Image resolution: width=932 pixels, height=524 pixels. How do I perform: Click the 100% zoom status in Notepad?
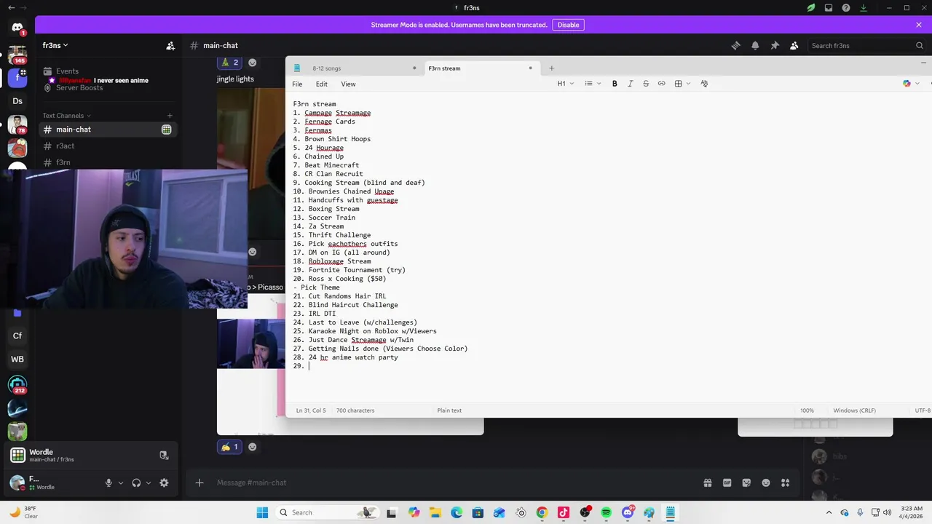click(x=807, y=410)
